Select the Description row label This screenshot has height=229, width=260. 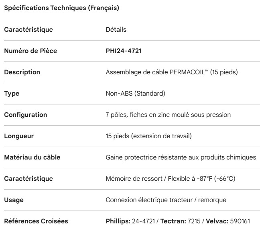(22, 72)
